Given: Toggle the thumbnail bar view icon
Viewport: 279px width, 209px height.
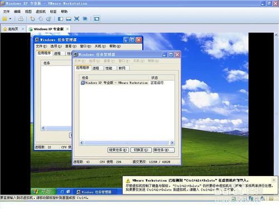Looking at the screenshot, I should [69, 19].
